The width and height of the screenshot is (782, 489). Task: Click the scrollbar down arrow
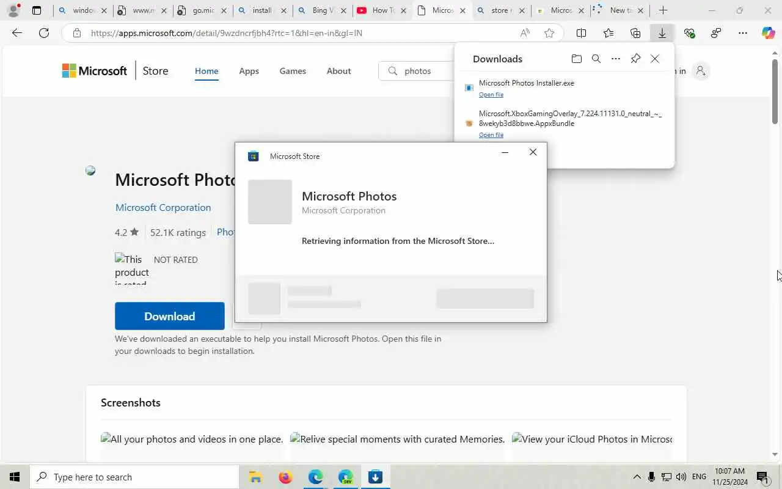coord(775,454)
